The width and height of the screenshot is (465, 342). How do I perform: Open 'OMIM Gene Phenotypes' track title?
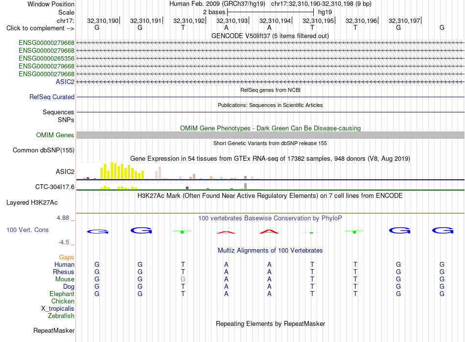click(x=270, y=128)
